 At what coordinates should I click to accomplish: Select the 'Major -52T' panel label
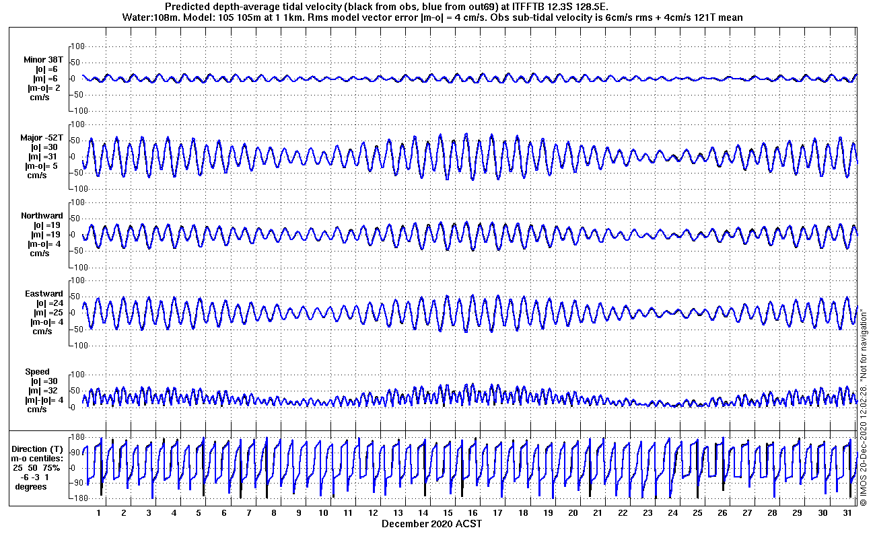click(42, 138)
